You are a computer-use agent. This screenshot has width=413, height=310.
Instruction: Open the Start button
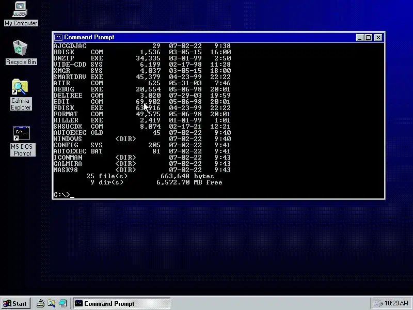pos(15,303)
